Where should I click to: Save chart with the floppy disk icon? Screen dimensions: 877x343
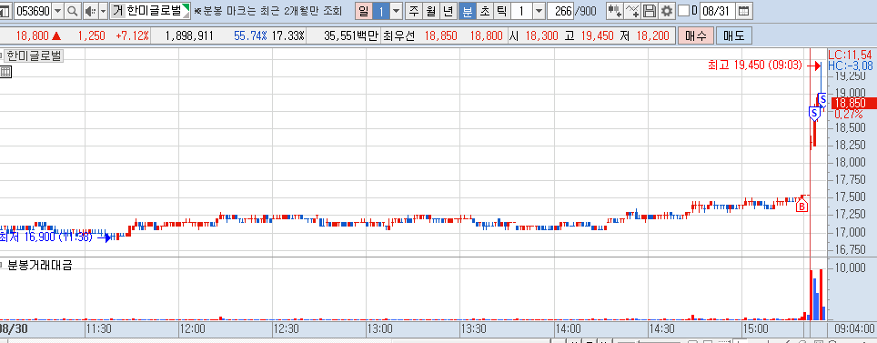[x=650, y=11]
